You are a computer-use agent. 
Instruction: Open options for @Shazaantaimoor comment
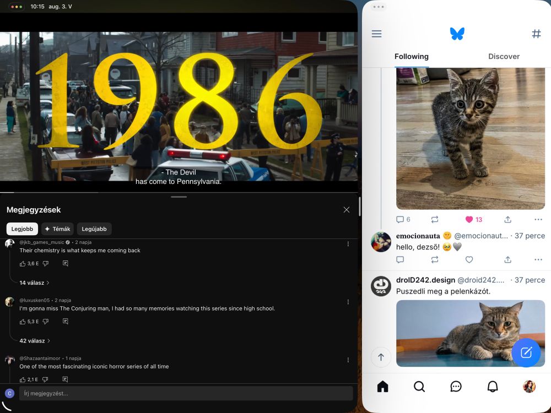[348, 360]
